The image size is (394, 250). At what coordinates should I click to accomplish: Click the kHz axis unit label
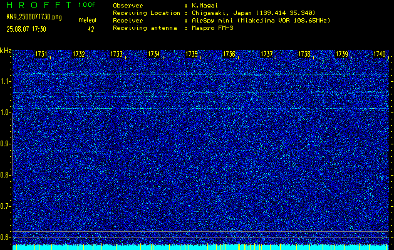(6, 51)
